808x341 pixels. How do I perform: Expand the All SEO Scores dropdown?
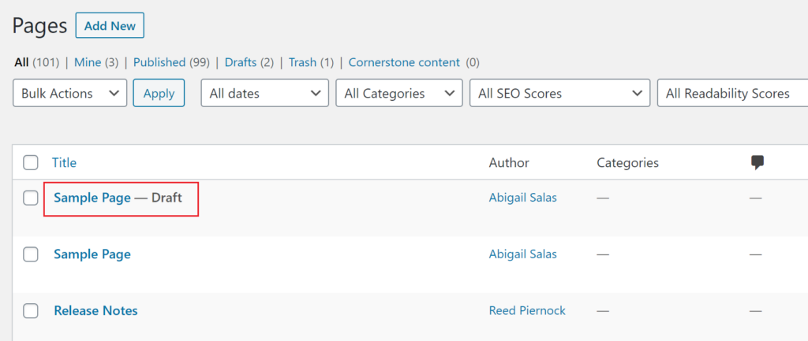pos(560,93)
